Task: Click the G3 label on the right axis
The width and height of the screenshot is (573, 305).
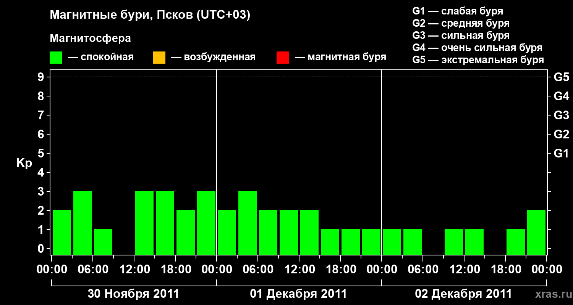Action: pyautogui.click(x=562, y=116)
